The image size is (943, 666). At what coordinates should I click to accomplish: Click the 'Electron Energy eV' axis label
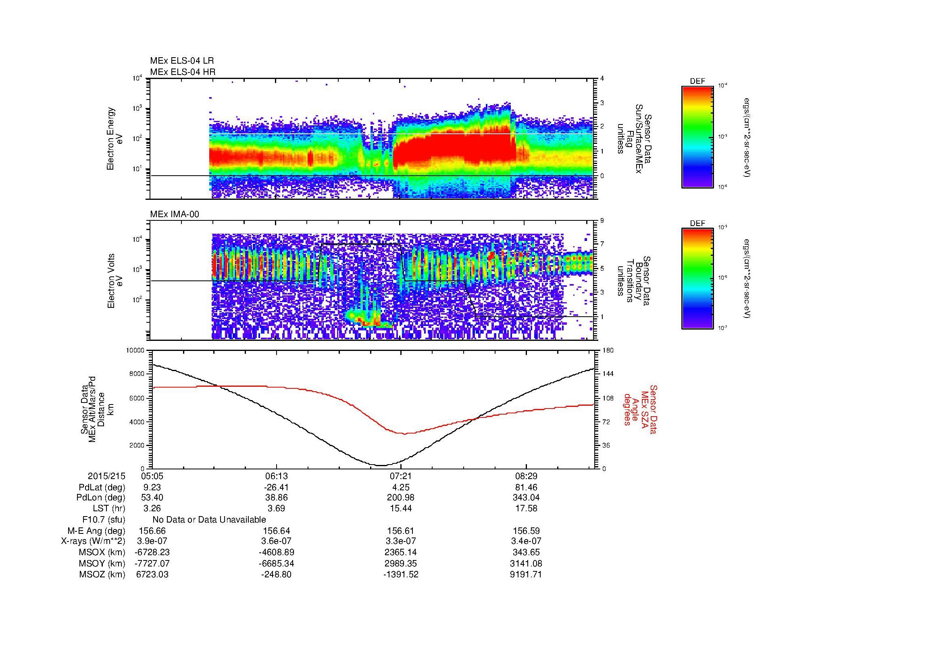[x=115, y=139]
